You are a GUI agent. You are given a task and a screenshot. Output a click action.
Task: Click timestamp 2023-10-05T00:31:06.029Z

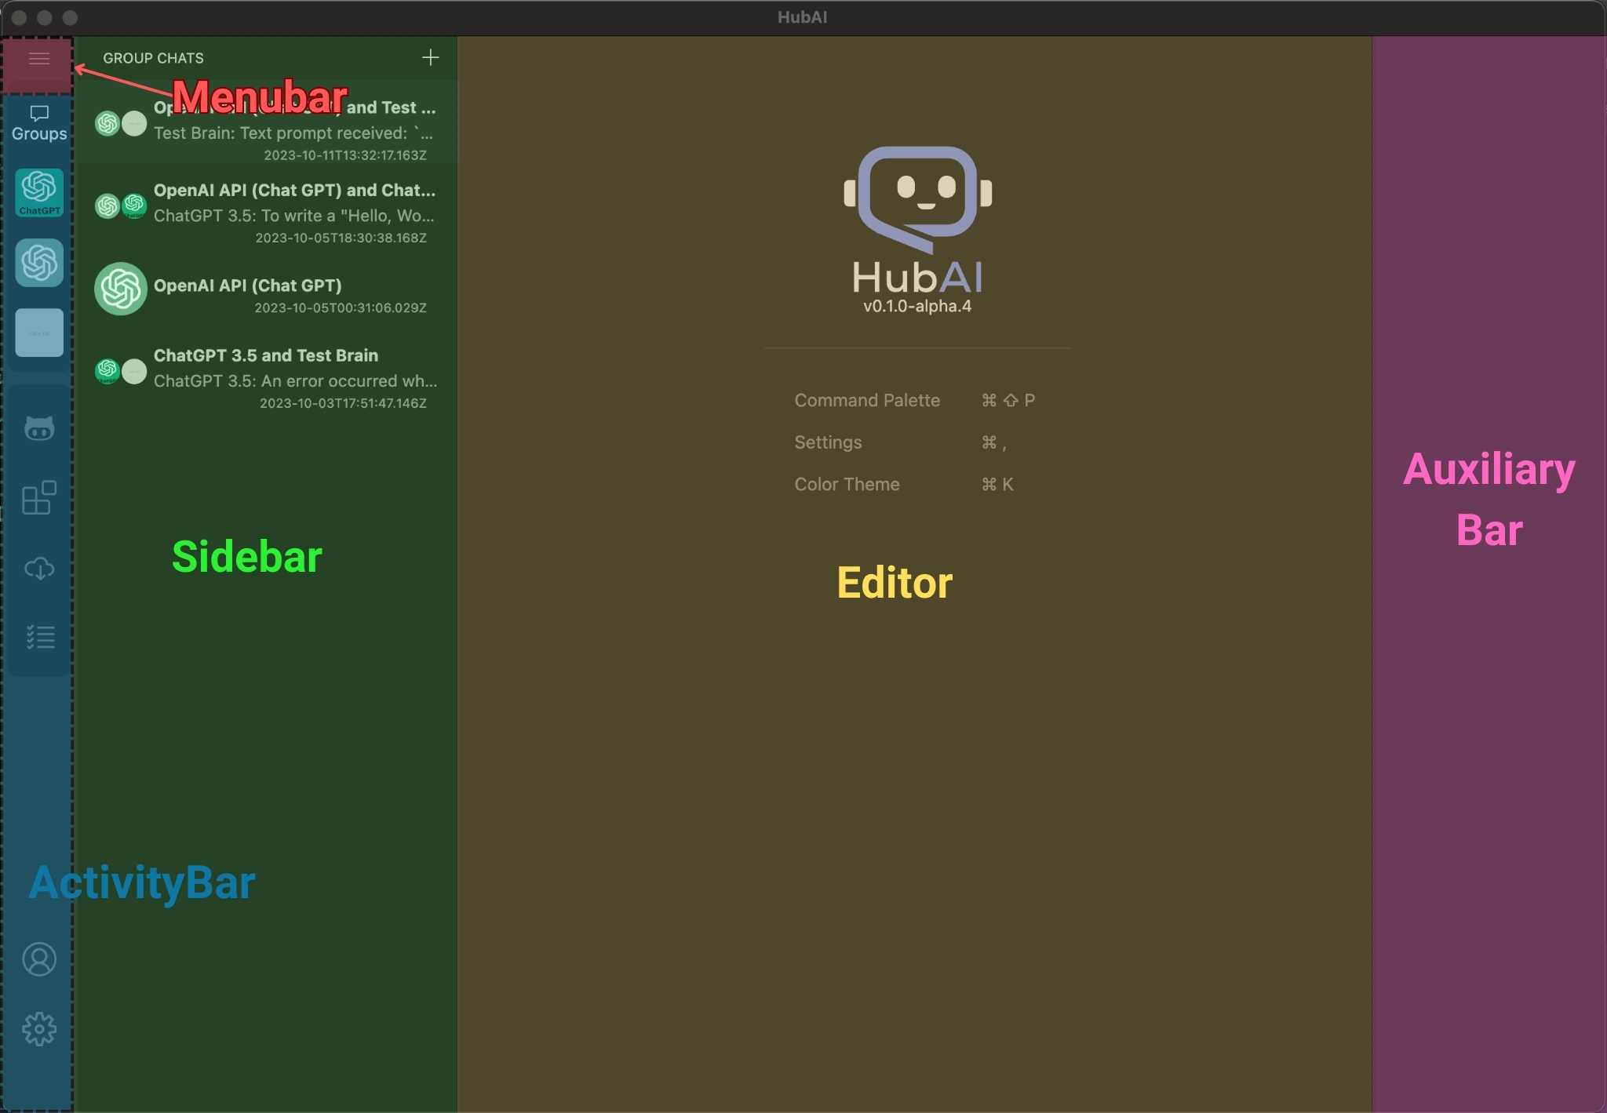coord(340,307)
